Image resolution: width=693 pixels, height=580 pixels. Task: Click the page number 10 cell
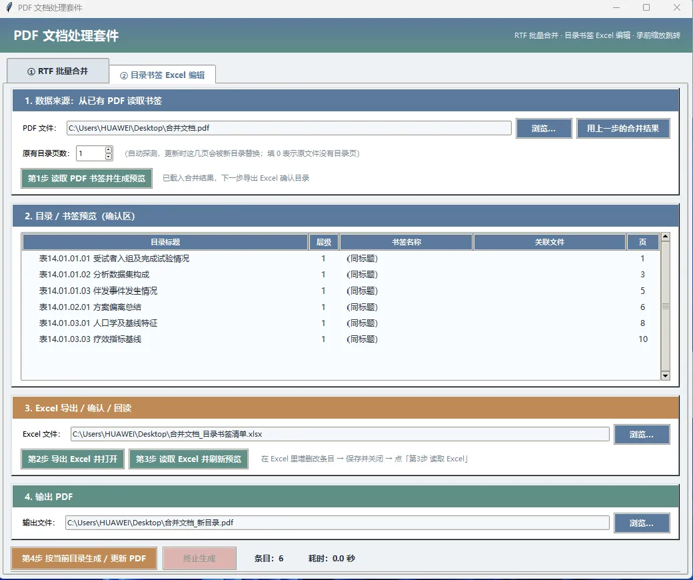(642, 339)
